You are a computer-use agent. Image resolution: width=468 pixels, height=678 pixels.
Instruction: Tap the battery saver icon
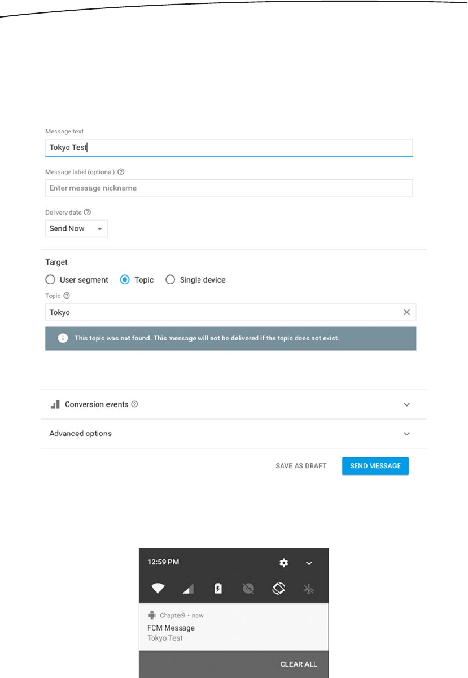[218, 589]
